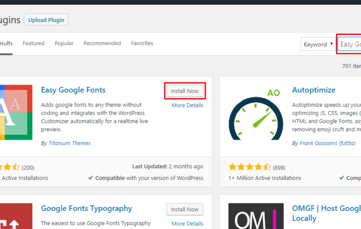Open the Recommended tab
Viewport: 361px width, 229px height.
(x=102, y=43)
